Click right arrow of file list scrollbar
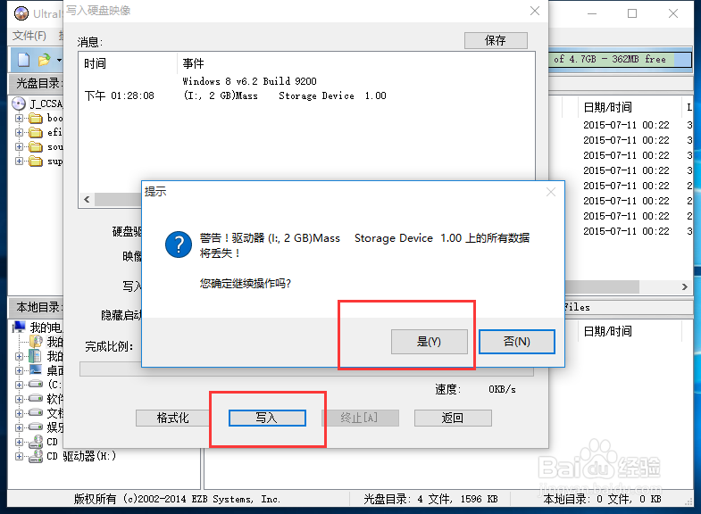This screenshot has height=514, width=701. 684,286
